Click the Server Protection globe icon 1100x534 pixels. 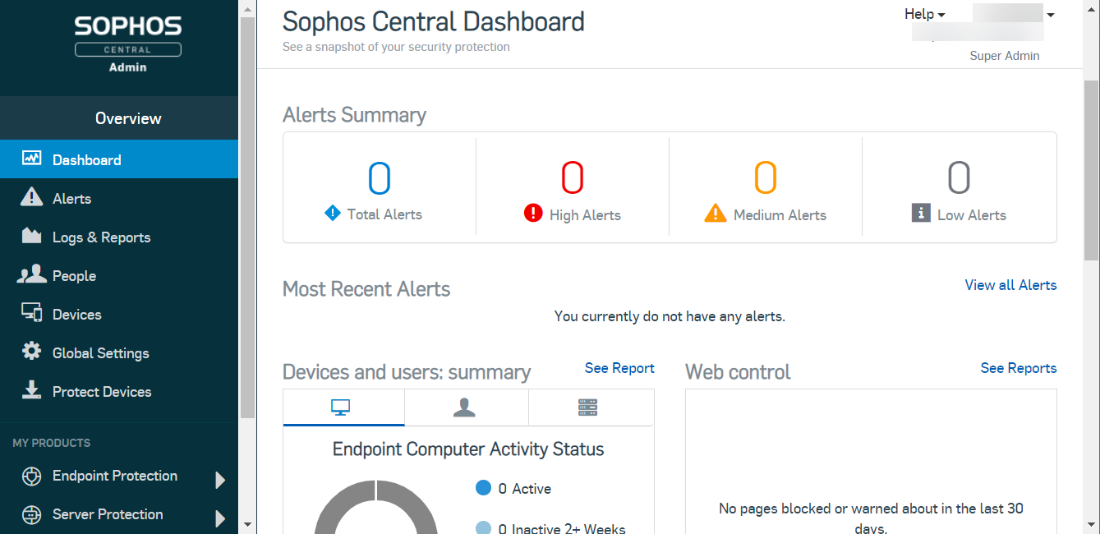pos(31,515)
